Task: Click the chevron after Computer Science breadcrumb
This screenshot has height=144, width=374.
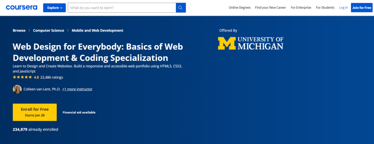Action: [x=68, y=30]
